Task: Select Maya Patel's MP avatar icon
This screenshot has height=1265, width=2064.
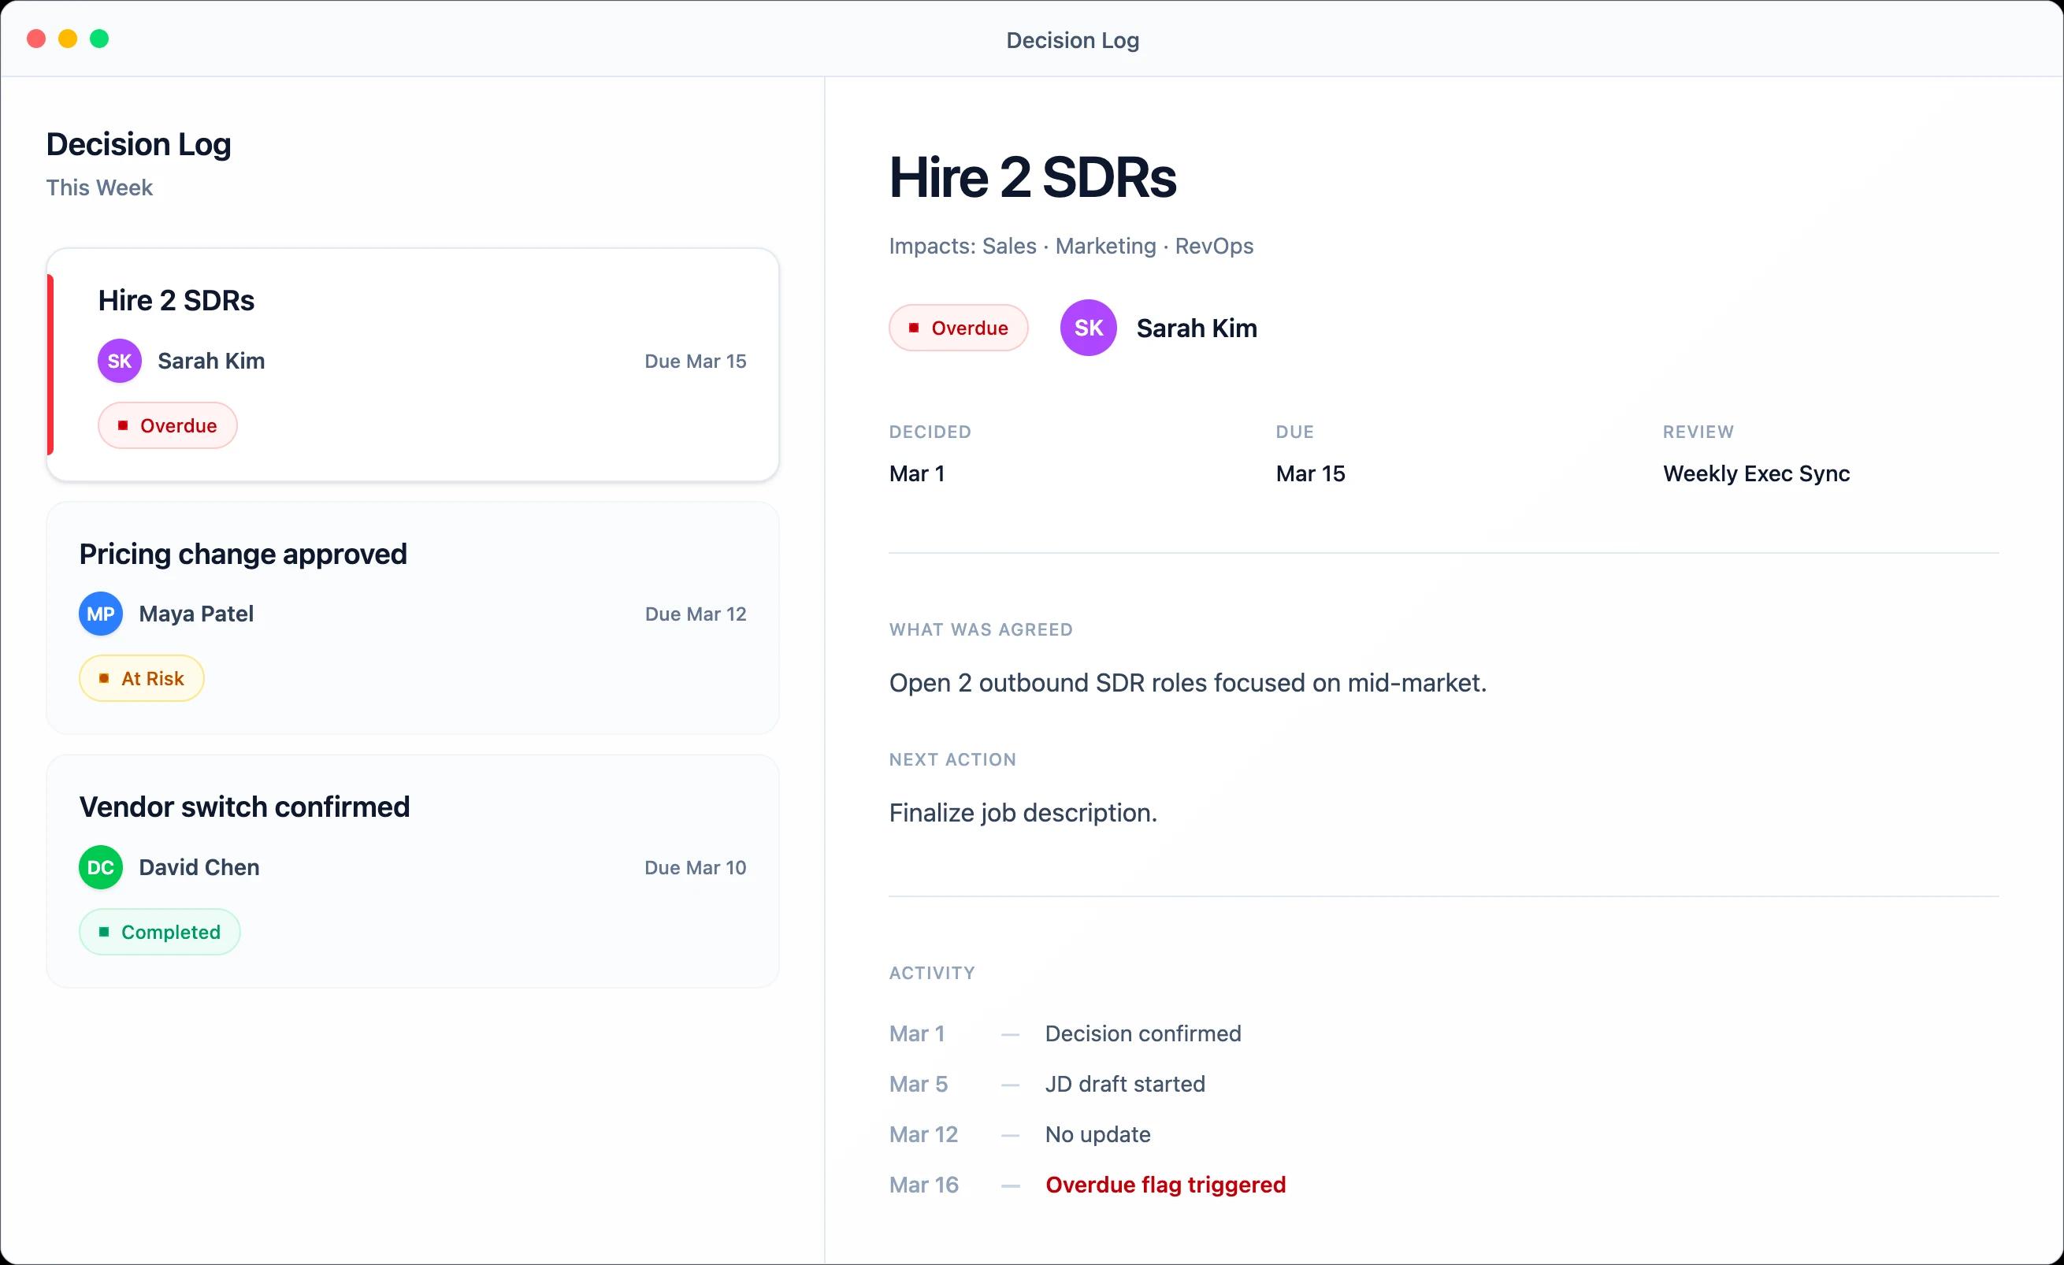Action: (100, 614)
